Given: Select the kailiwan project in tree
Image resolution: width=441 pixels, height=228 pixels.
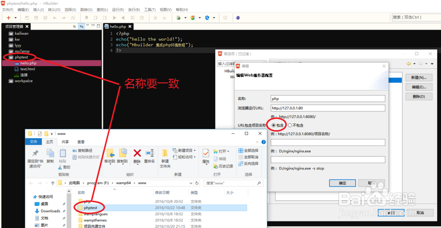Looking at the screenshot, I should click(x=21, y=34).
